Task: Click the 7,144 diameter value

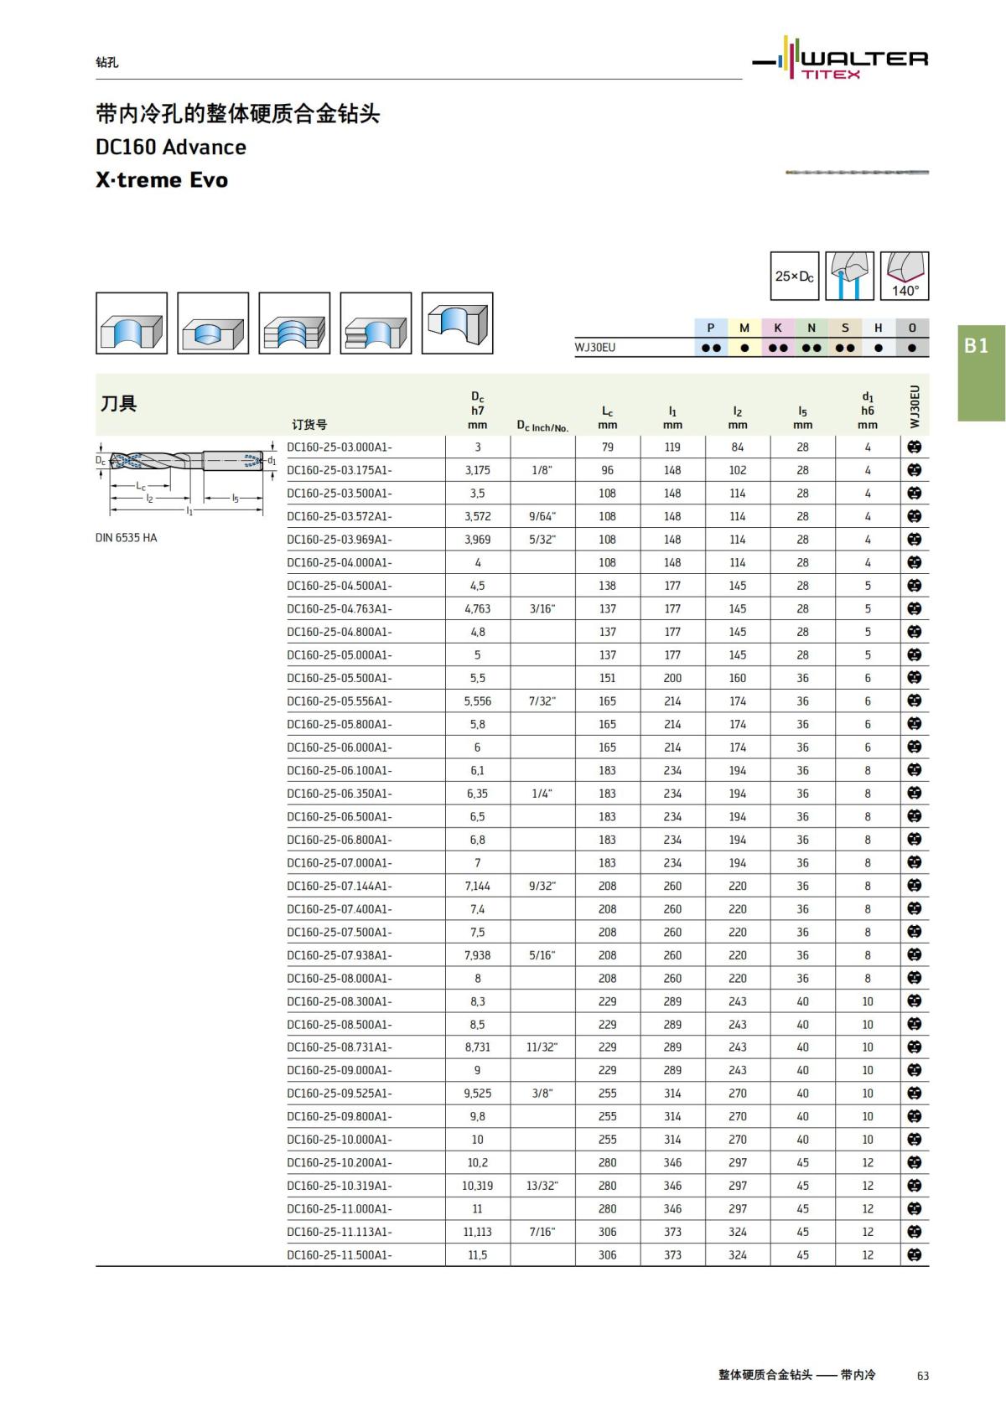Action: click(x=478, y=886)
